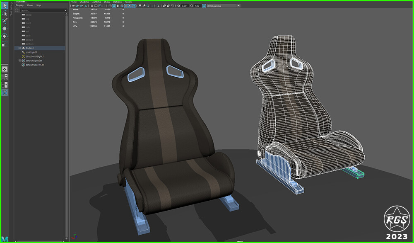Open the Outliner Help menu
This screenshot has width=414, height=243.
pyautogui.click(x=38, y=5)
